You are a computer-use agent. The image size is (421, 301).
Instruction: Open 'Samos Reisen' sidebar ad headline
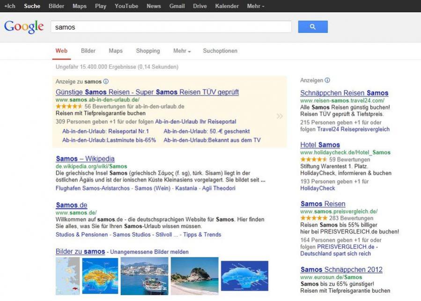[x=323, y=204]
